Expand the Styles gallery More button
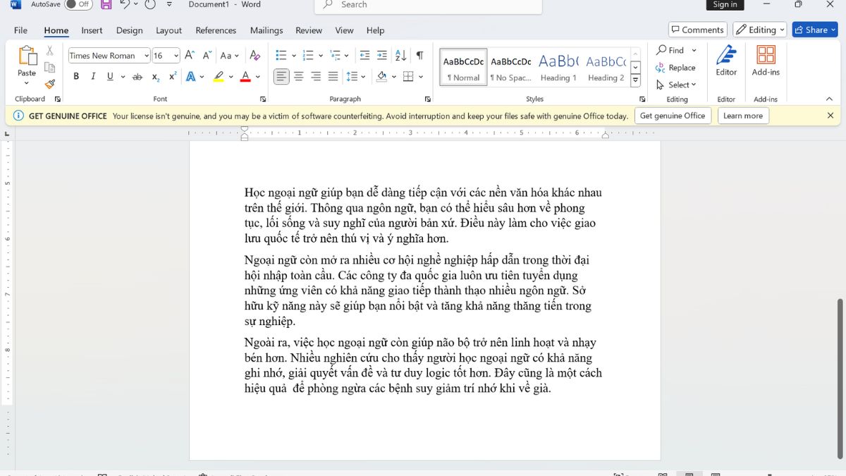 pos(635,80)
